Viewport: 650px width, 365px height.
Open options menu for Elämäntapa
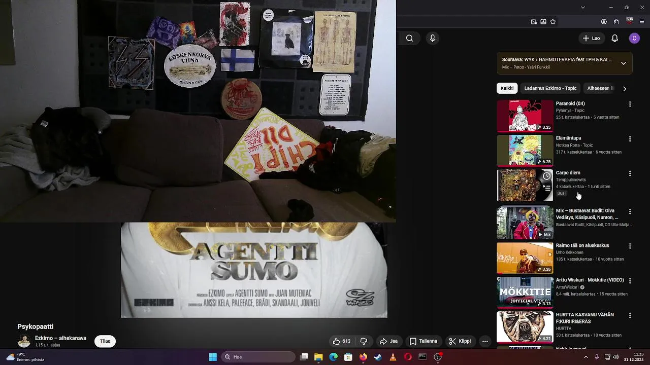click(x=630, y=139)
